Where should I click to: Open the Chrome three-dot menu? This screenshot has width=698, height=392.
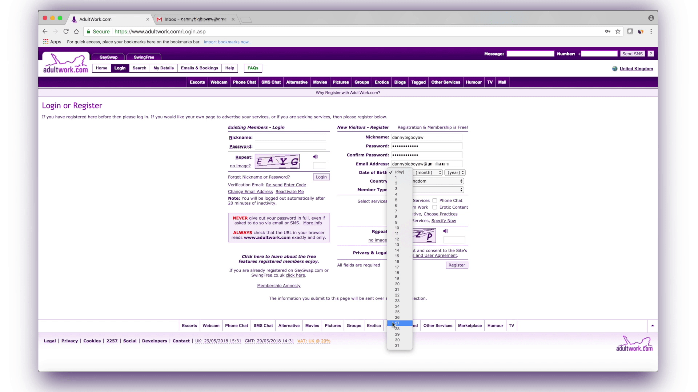click(651, 32)
